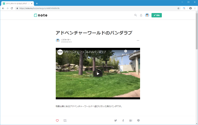Click the T.T.T channel icon on video
Screen dimensions: 198x125
click(60, 52)
